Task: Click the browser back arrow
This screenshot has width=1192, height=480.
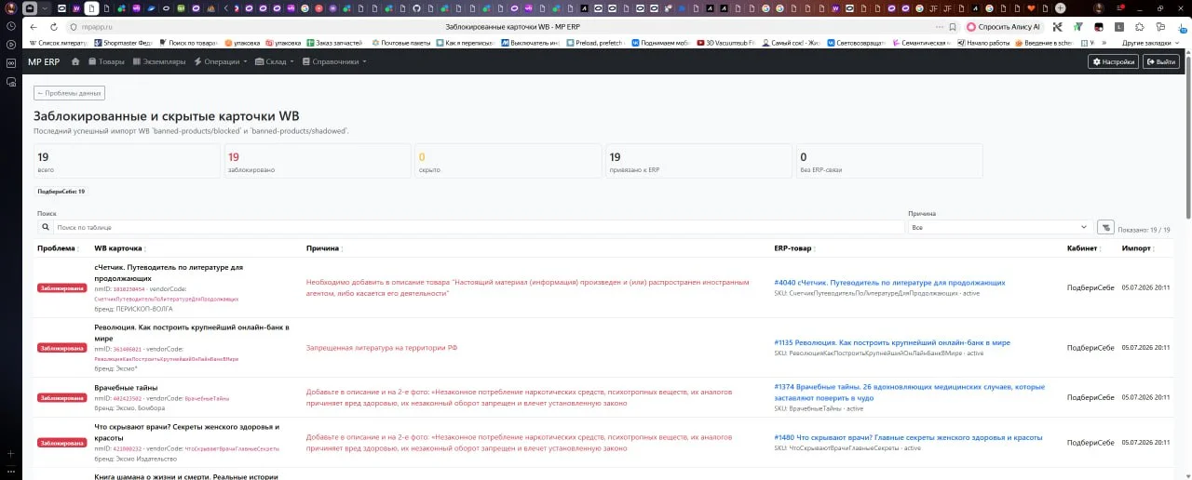Action: coord(34,27)
